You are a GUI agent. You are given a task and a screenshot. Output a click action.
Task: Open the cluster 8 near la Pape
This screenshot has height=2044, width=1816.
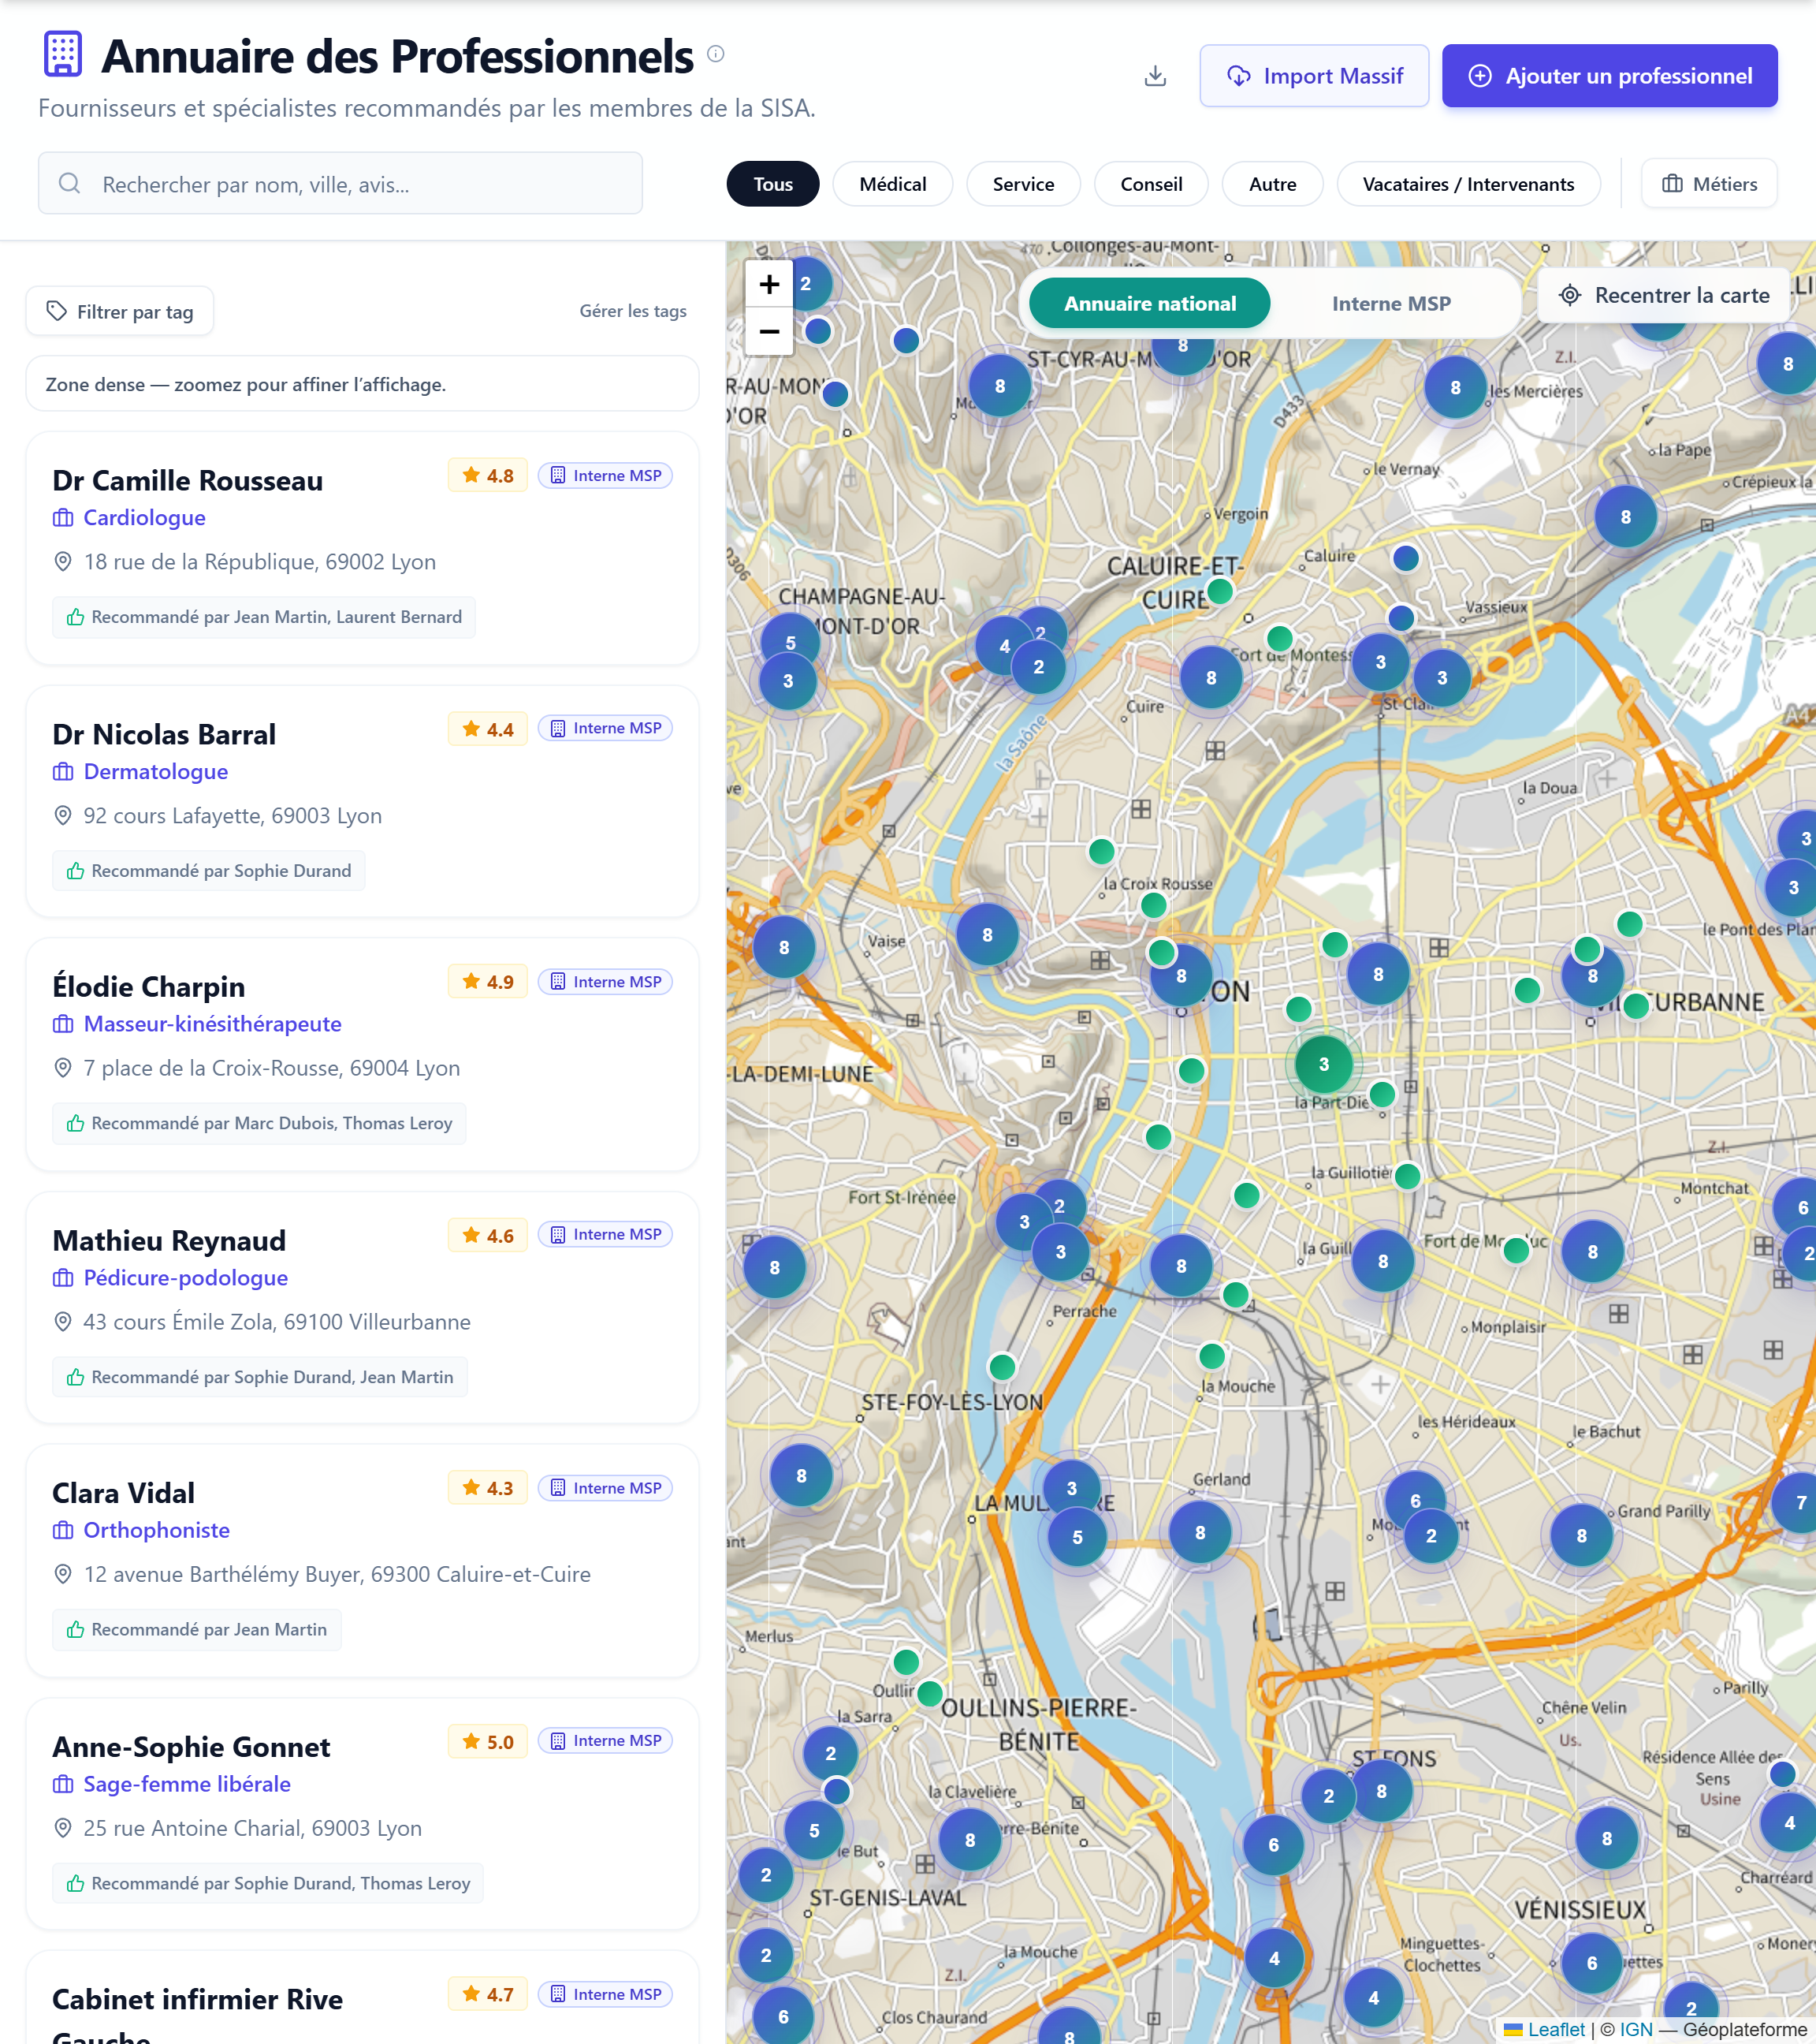tap(1626, 517)
